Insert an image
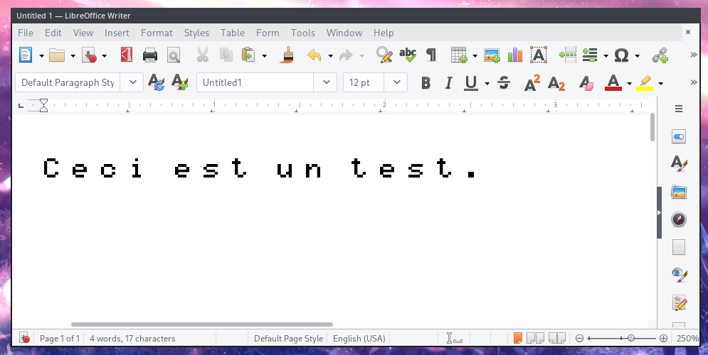The image size is (708, 355). coord(492,55)
